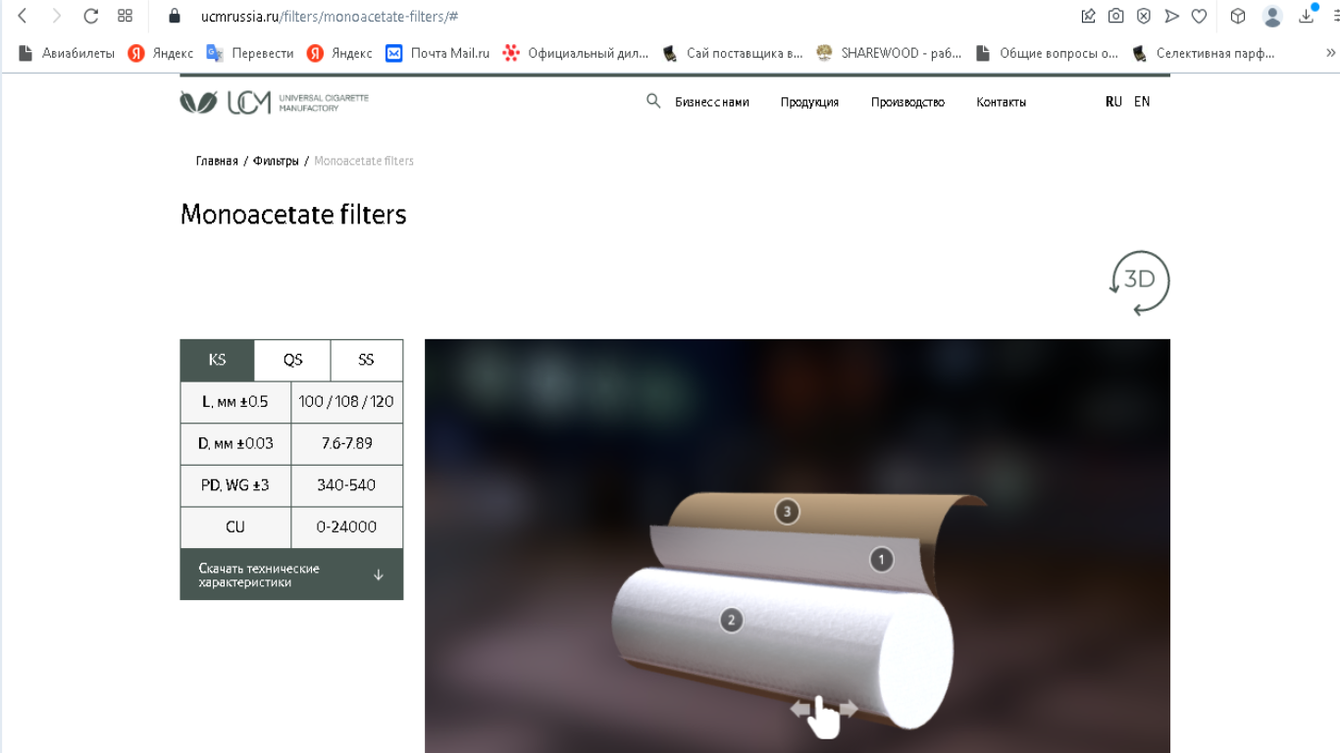The height and width of the screenshot is (753, 1340).
Task: Open the extensions cube icon
Action: tap(1238, 16)
